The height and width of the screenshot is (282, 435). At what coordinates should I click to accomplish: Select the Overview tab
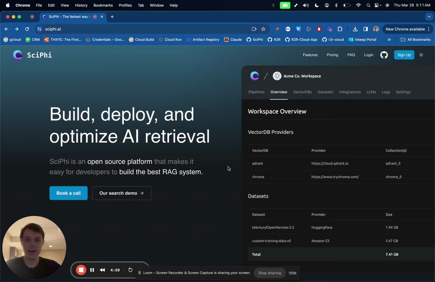click(x=279, y=92)
